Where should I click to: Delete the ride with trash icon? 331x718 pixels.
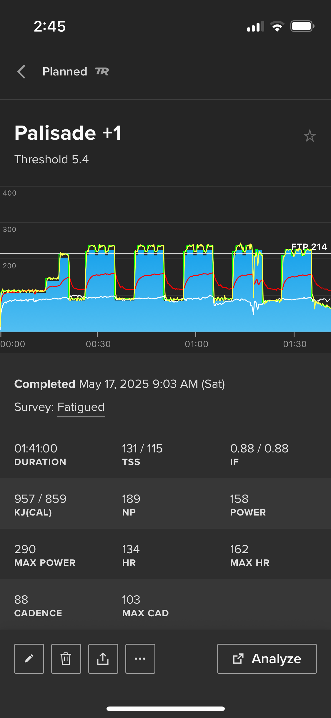[66, 659]
